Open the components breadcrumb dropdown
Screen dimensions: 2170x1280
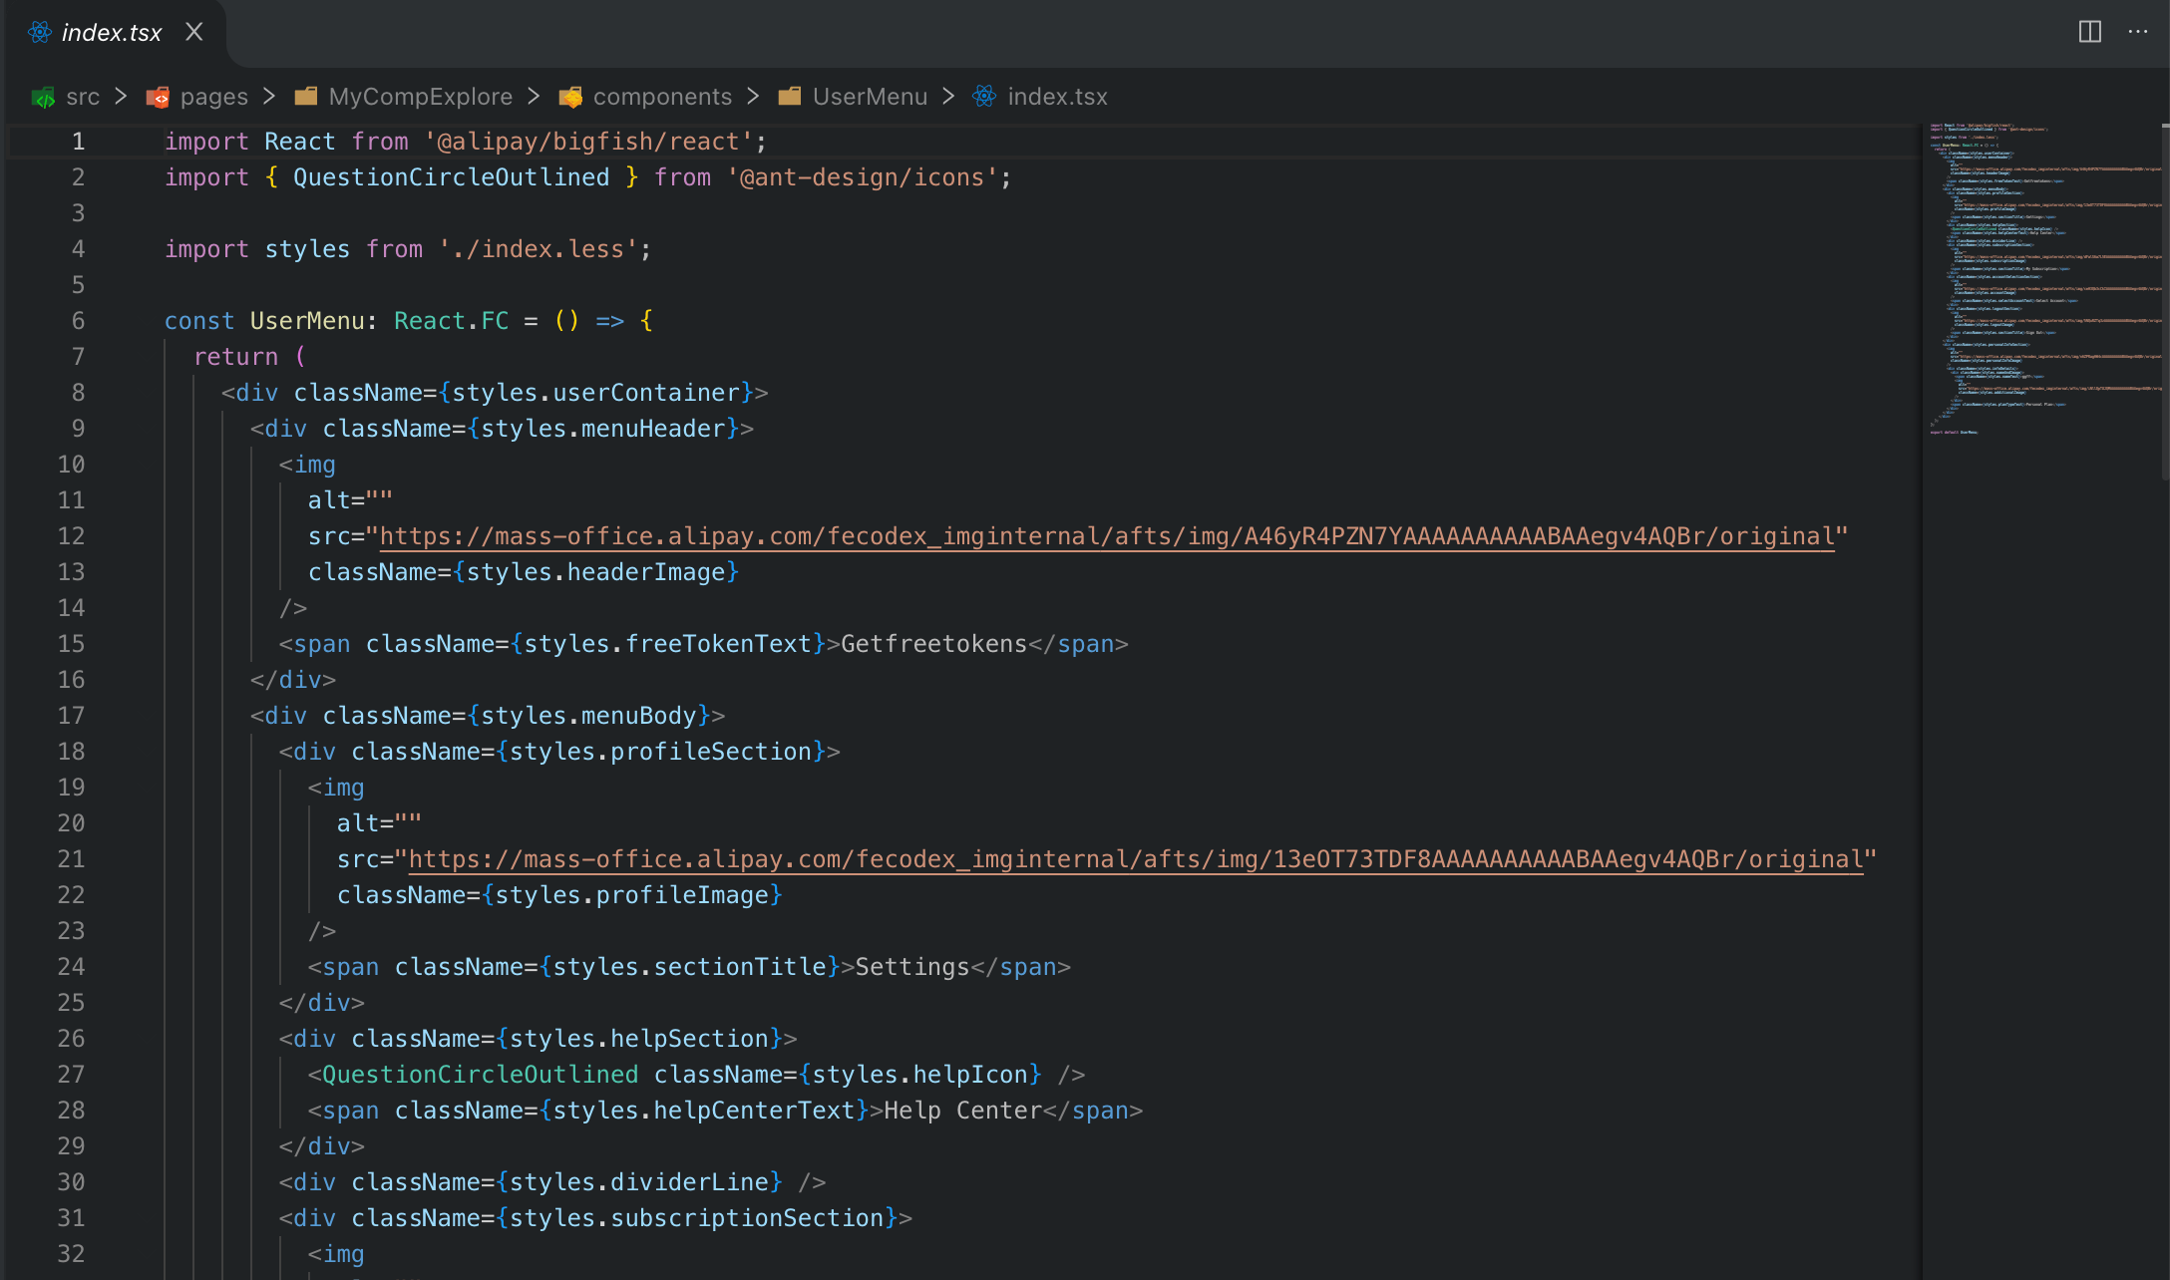pos(662,97)
